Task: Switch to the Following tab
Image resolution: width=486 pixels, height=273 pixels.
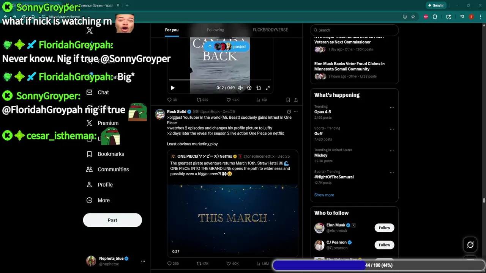Action: click(x=216, y=30)
